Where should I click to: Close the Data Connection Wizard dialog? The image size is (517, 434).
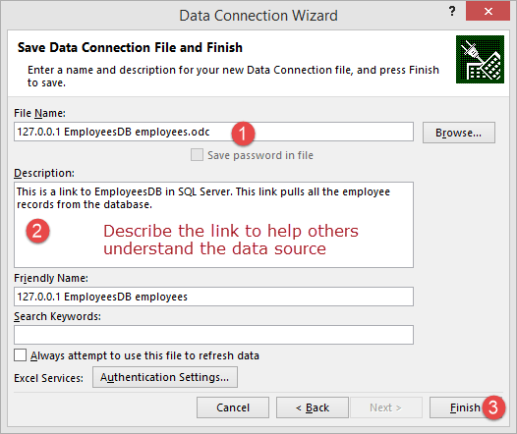tap(488, 11)
